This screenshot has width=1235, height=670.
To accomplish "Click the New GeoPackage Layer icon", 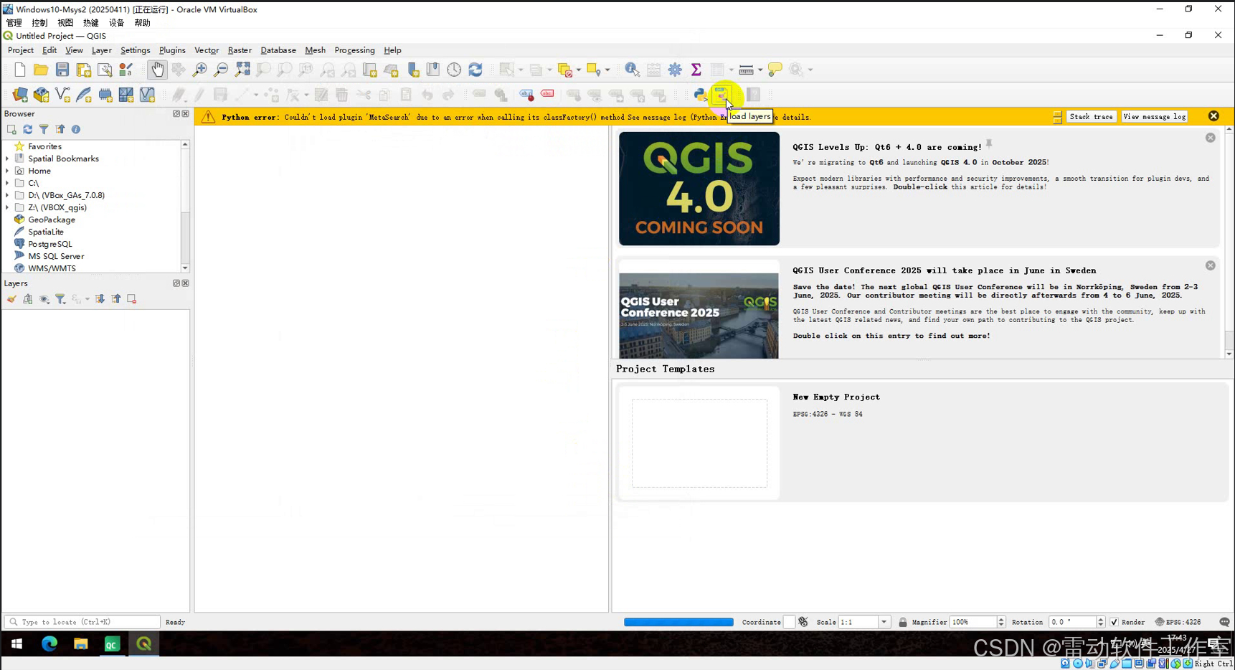I will pos(42,95).
